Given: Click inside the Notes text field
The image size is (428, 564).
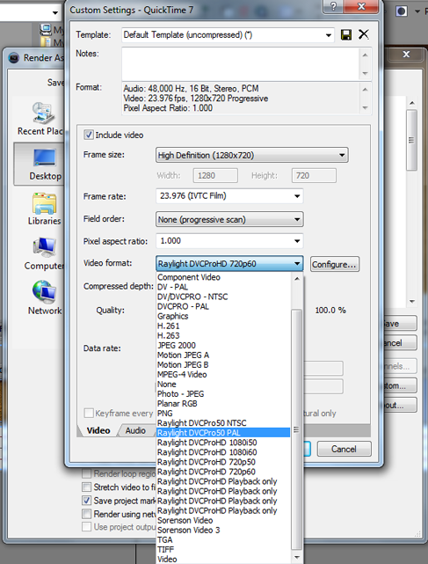Looking at the screenshot, I should coord(241,64).
